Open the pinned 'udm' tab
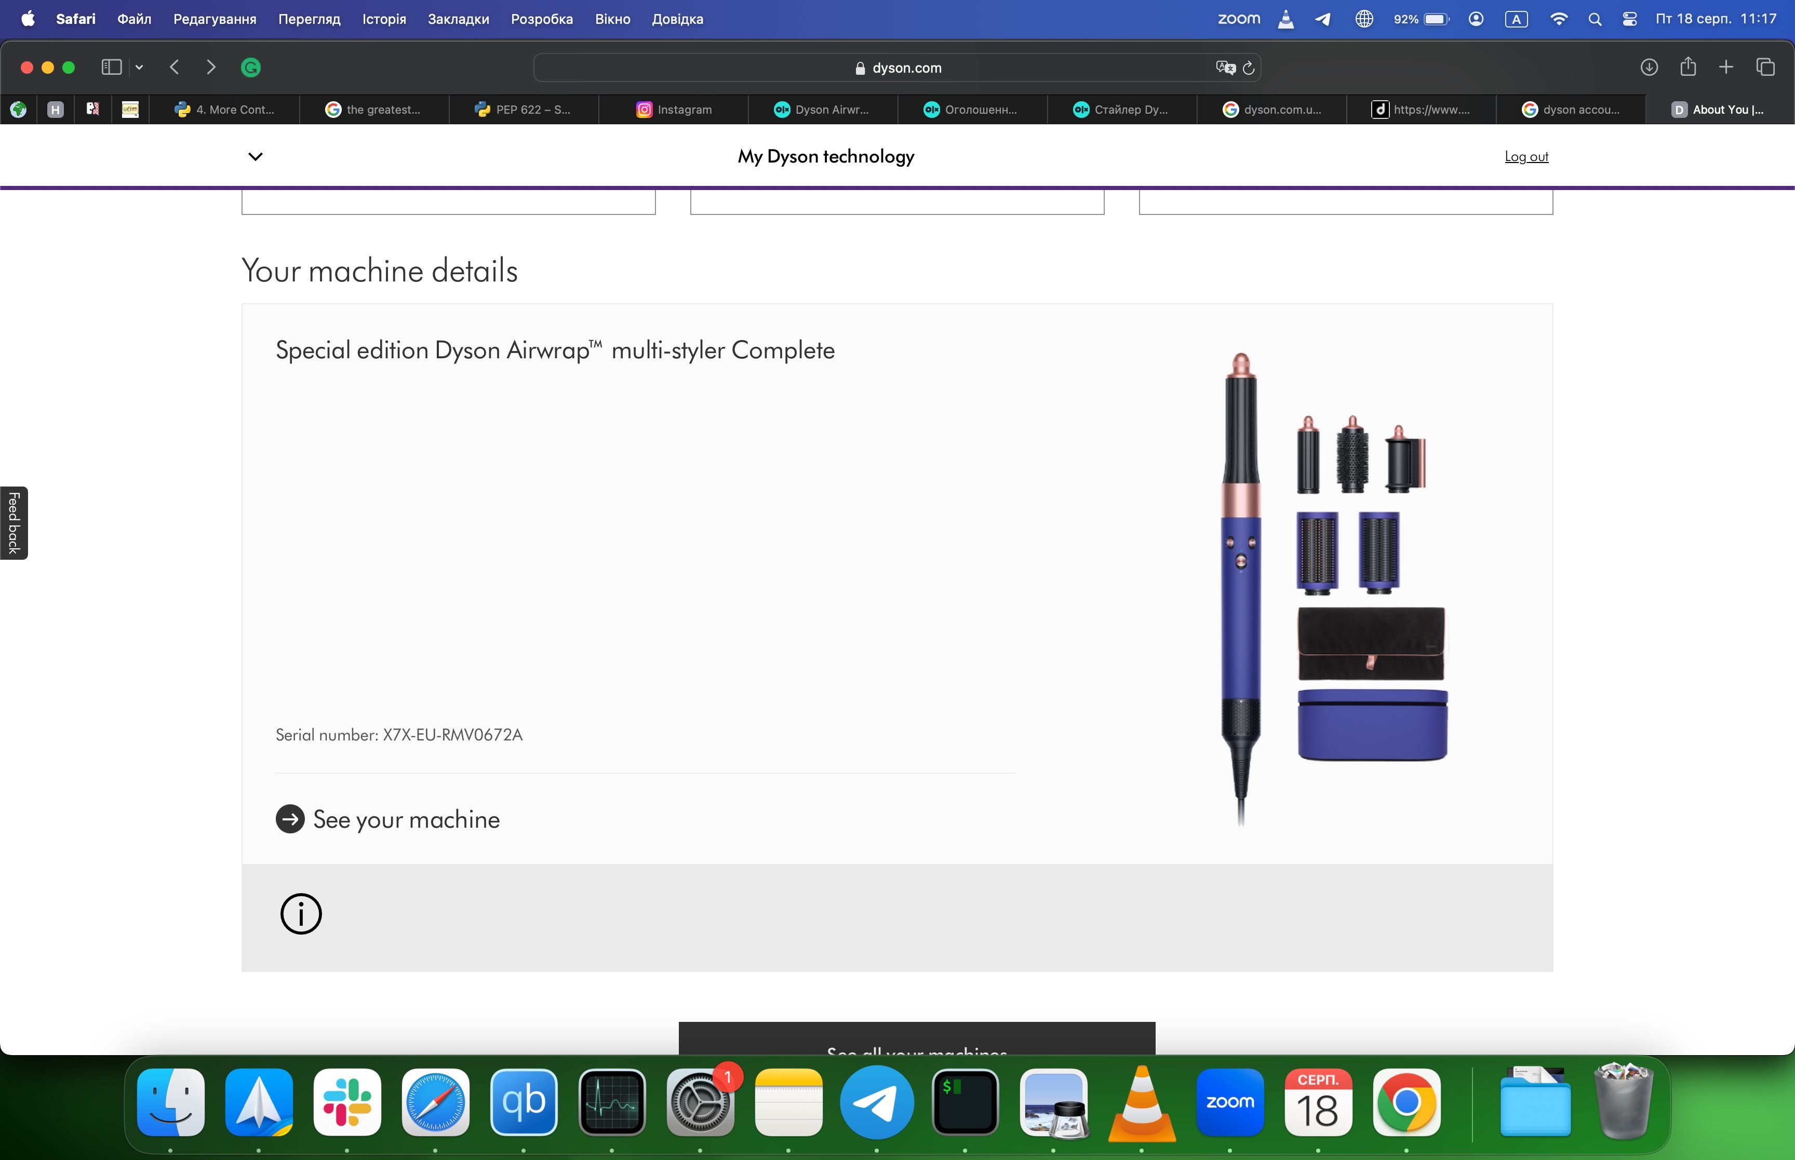 tap(130, 109)
